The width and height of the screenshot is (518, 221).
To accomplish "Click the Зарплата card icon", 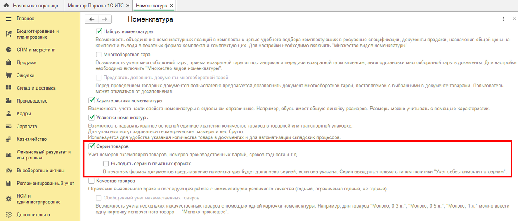I will pos(8,127).
